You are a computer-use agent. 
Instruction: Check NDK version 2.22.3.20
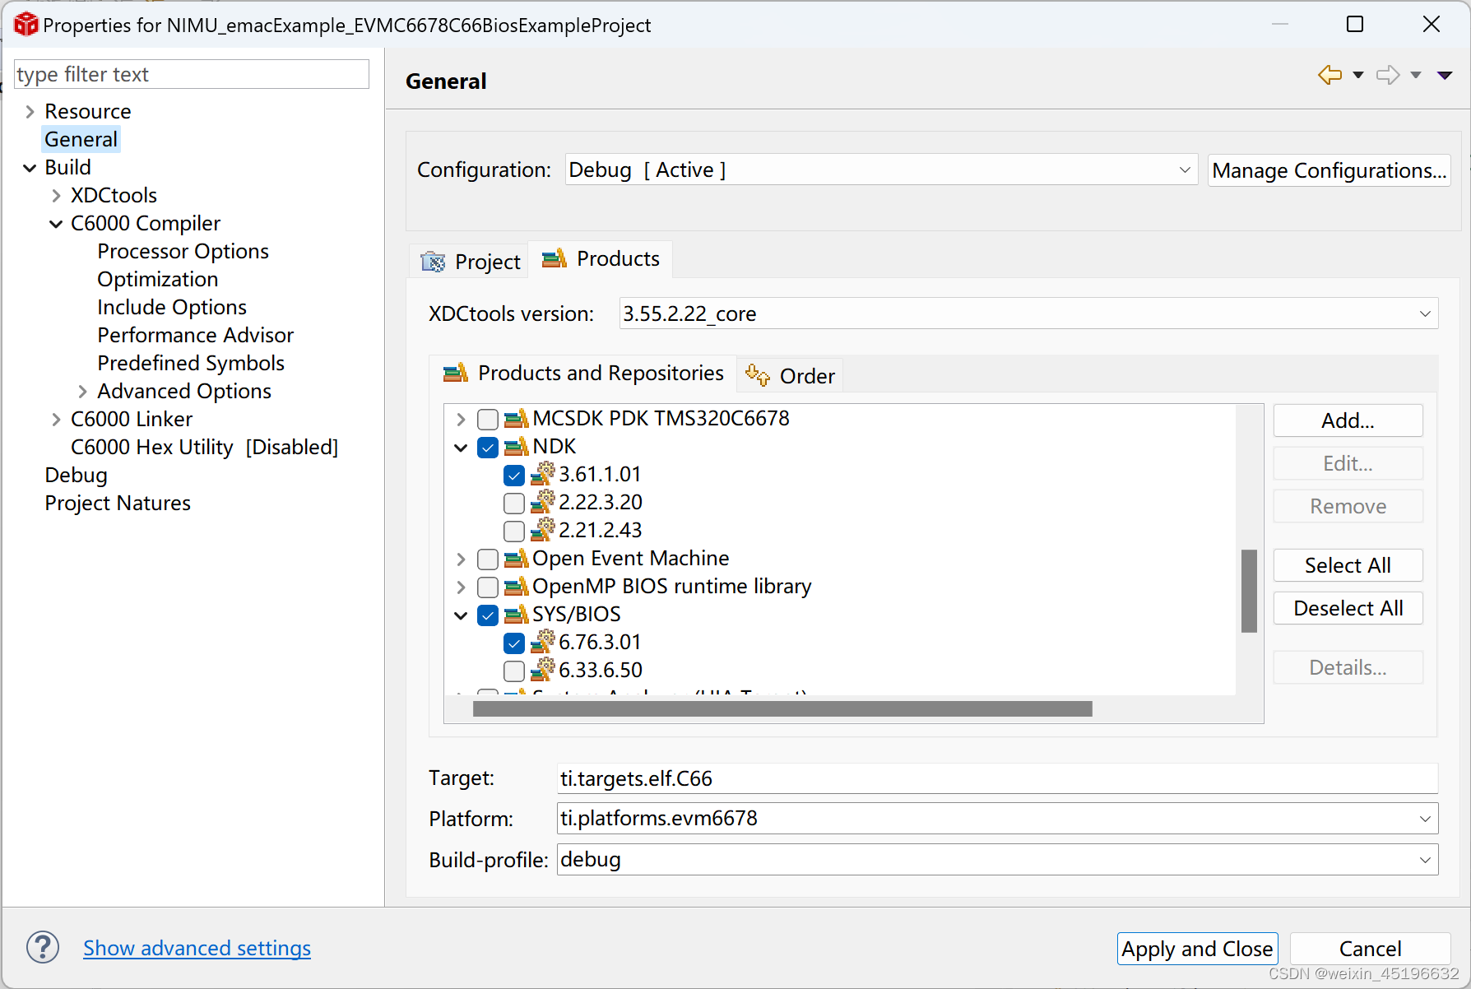514,504
